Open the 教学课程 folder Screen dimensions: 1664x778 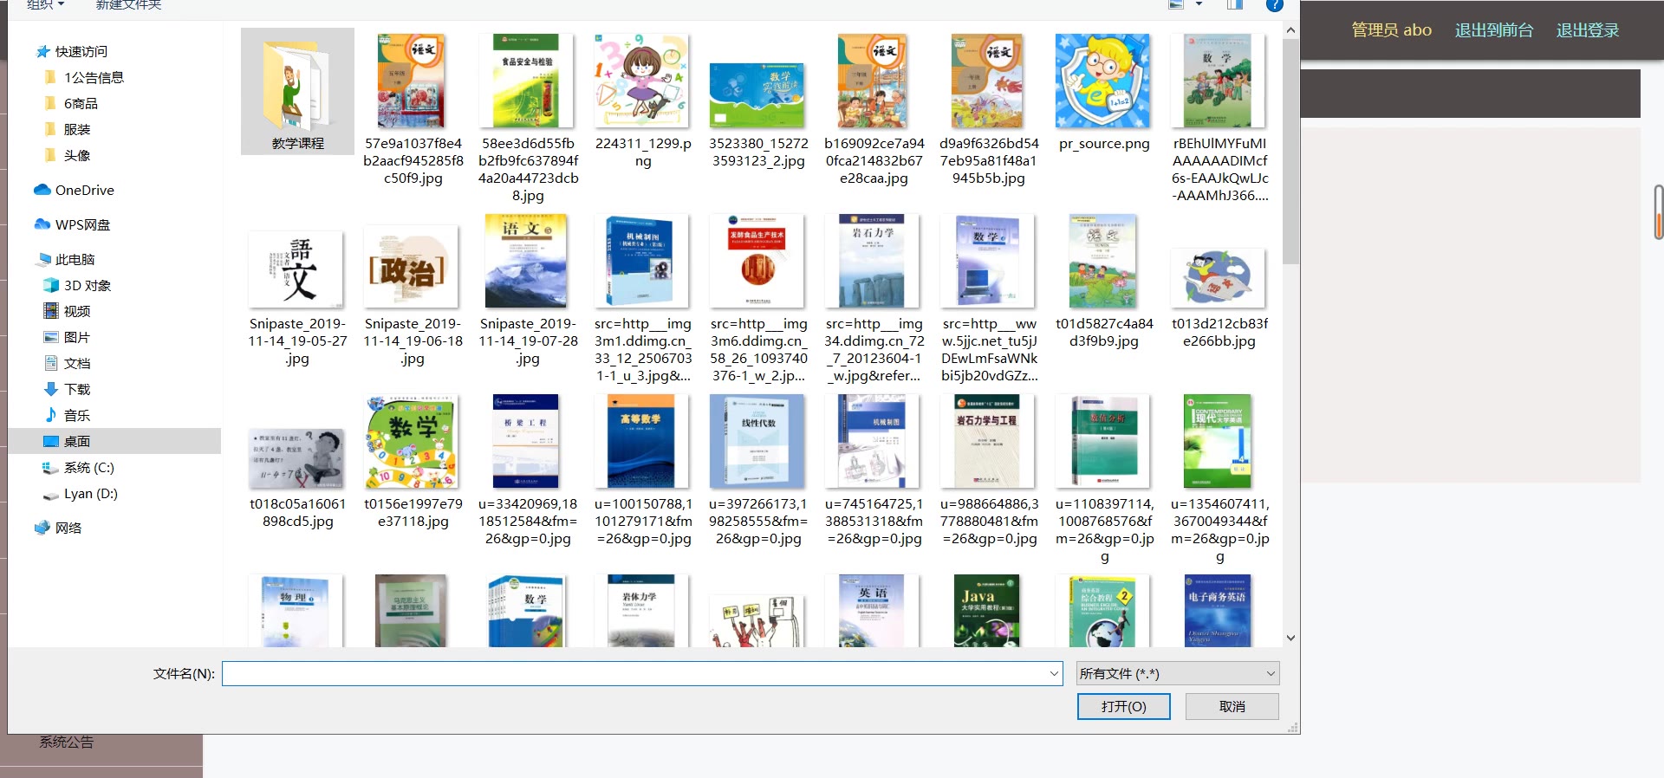click(x=297, y=92)
